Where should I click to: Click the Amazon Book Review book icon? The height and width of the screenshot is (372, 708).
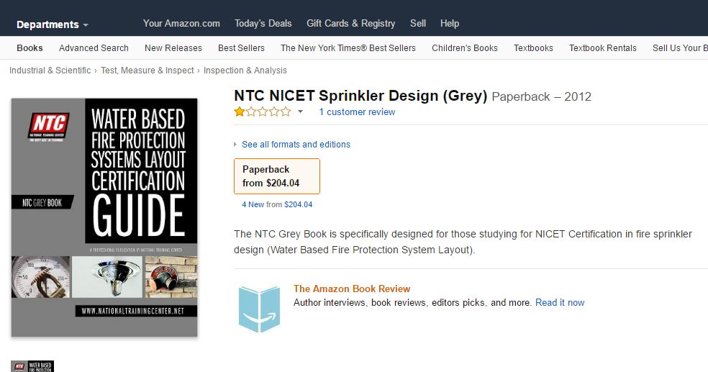click(259, 309)
